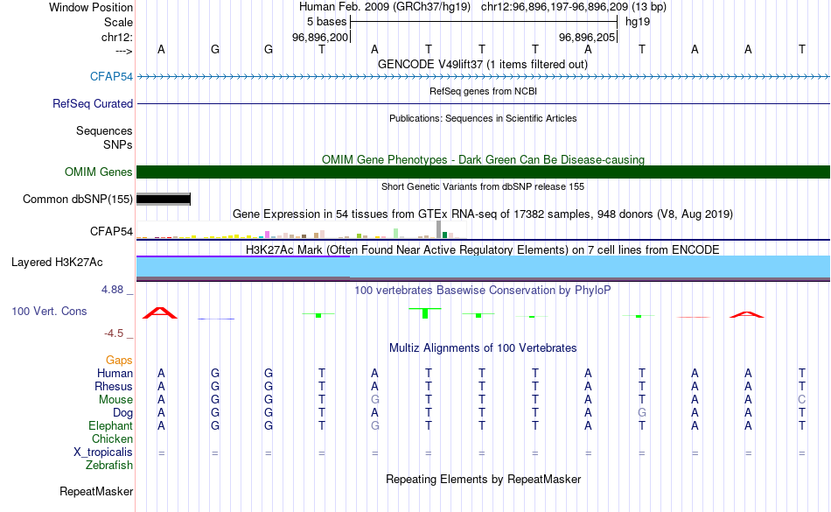Select the Chicken species label
The image size is (831, 512).
tap(112, 438)
